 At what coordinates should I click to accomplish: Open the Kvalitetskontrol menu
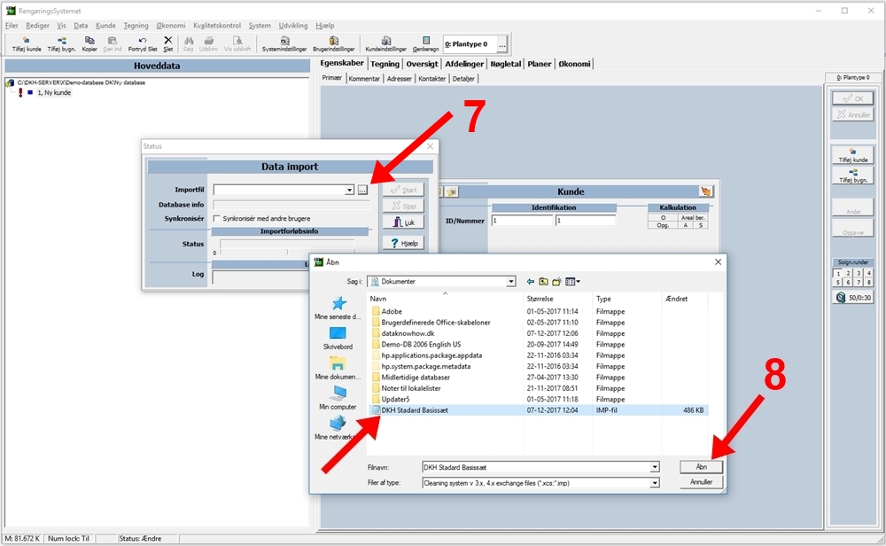[217, 26]
